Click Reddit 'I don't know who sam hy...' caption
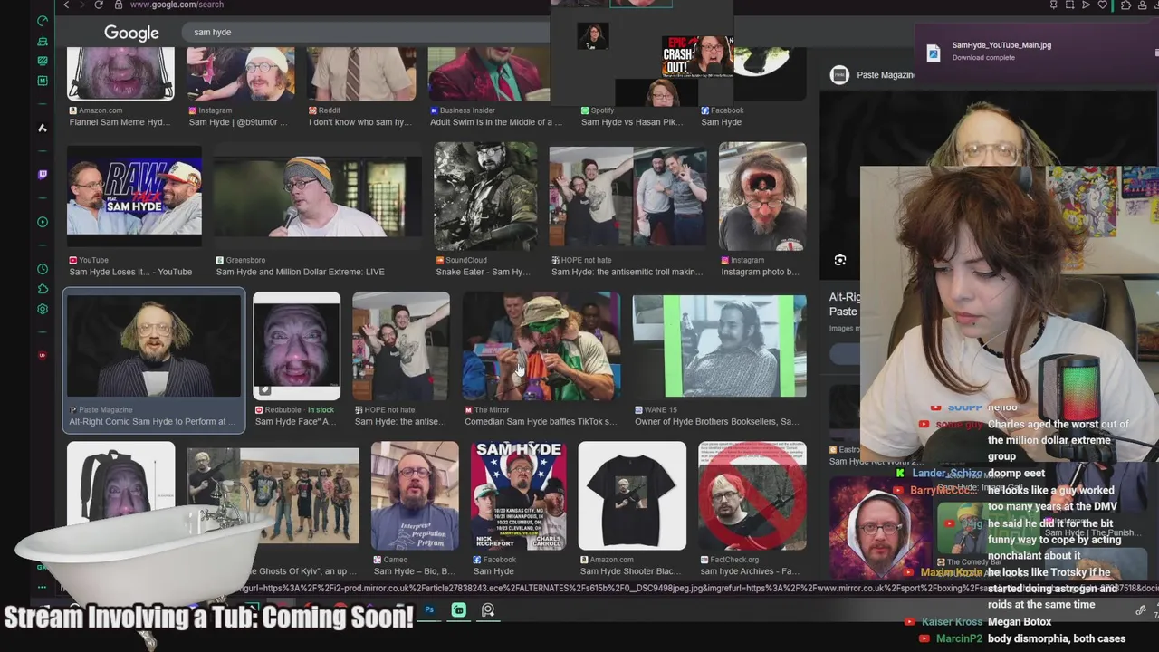Image resolution: width=1159 pixels, height=652 pixels. click(x=359, y=122)
